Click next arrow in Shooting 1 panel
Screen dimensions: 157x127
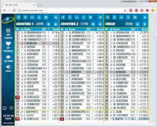(25, 17)
